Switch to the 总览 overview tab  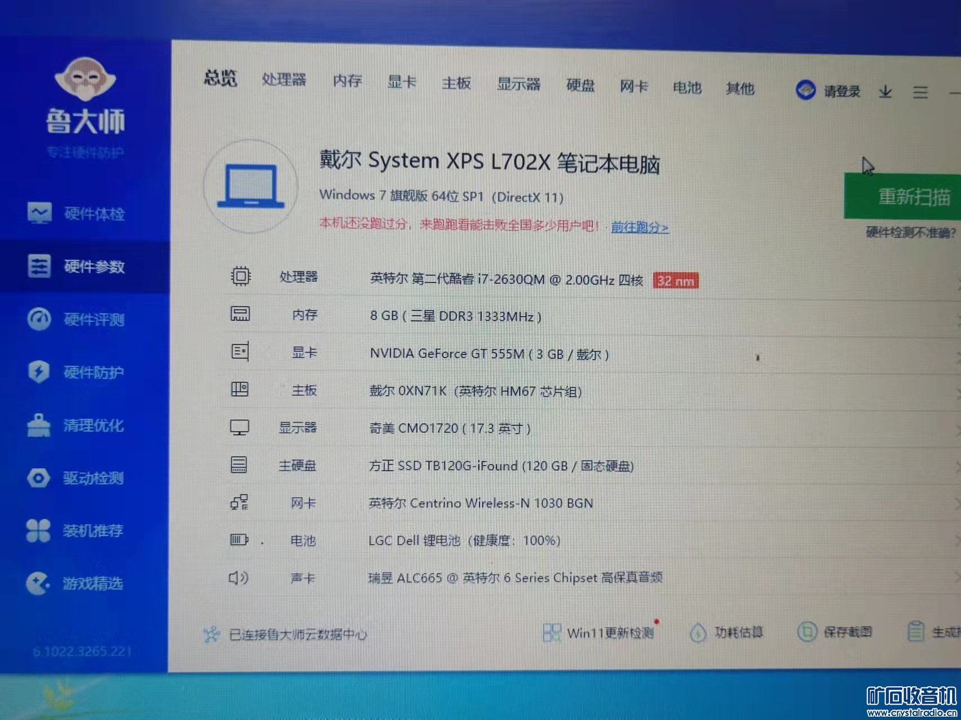point(220,79)
